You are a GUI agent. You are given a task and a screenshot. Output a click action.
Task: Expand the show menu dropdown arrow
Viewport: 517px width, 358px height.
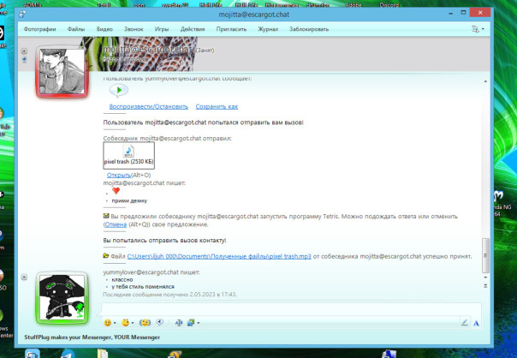[x=483, y=29]
